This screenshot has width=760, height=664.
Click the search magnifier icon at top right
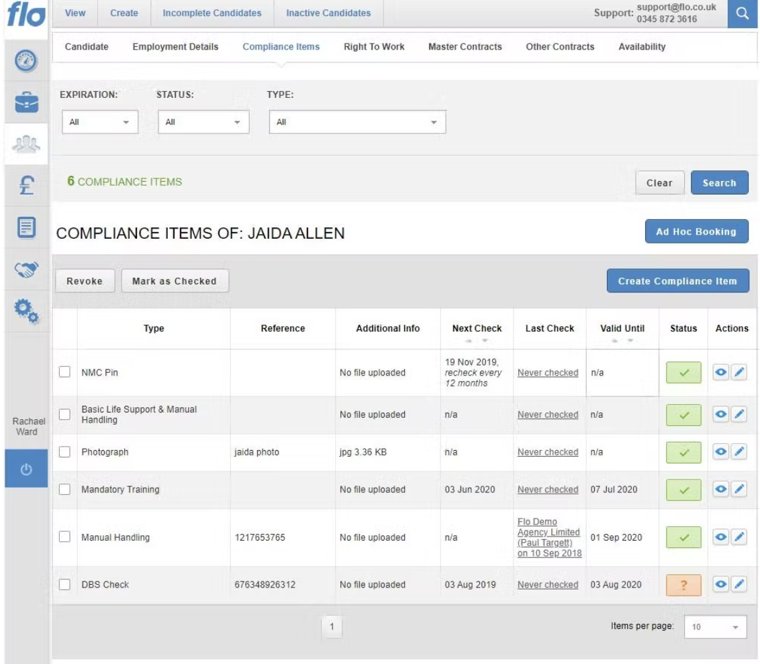point(742,13)
